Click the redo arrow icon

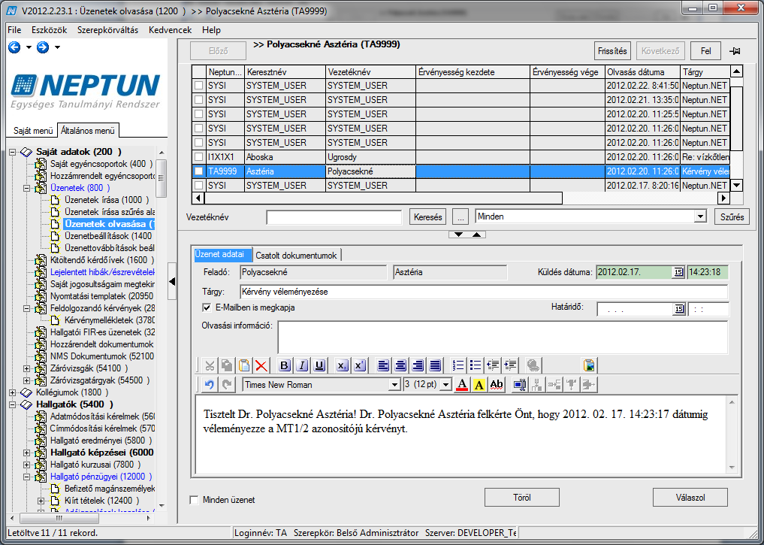227,385
